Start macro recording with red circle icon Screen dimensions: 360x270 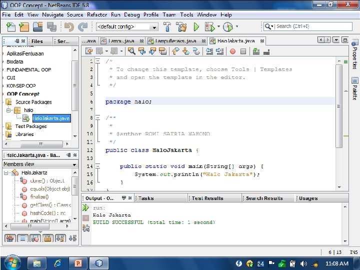point(232,51)
